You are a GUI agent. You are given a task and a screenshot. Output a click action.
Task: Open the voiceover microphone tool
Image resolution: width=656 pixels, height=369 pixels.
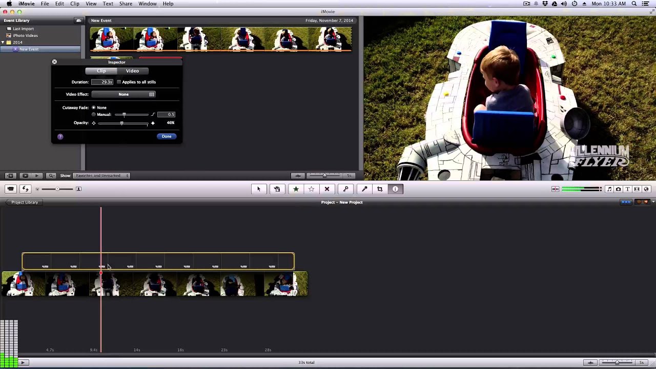pyautogui.click(x=364, y=189)
